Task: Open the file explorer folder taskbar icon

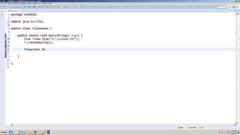Action: 17,132
